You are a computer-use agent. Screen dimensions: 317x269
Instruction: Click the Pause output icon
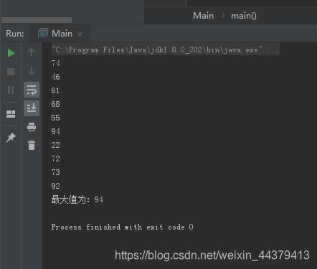11,90
